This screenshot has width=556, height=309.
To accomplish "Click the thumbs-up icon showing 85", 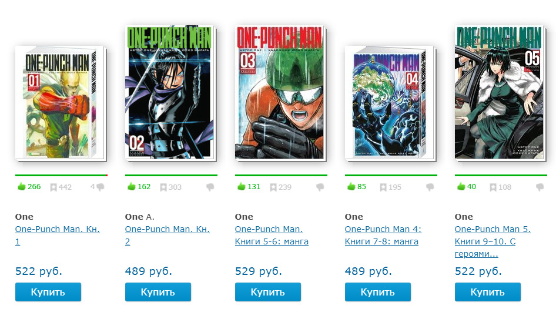I will pyautogui.click(x=351, y=186).
